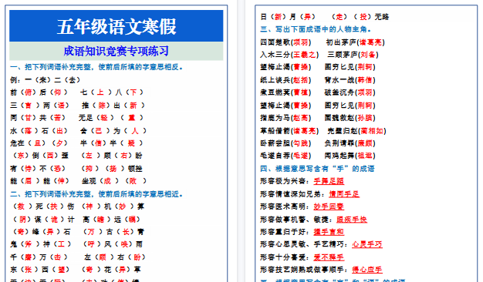This screenshot has height=282, width=483.
Task: Select the idiom '危在(旦)(夕)'
Action: [x=39, y=143]
